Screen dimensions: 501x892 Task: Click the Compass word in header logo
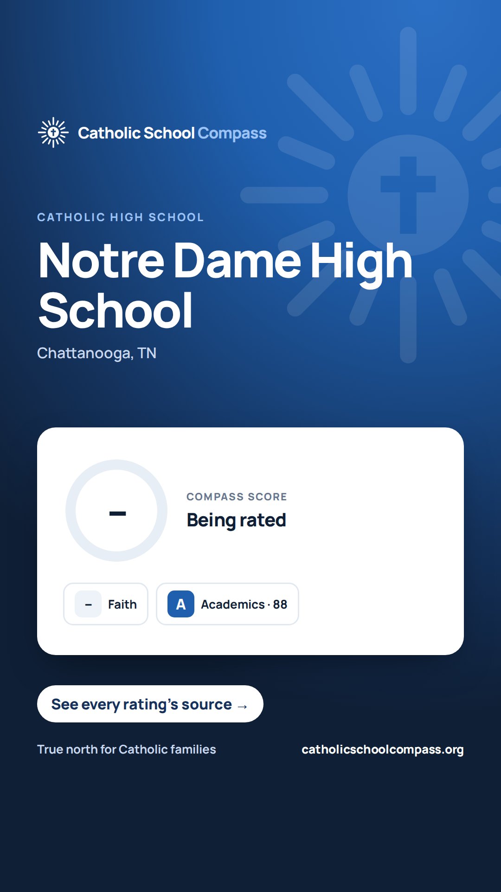tap(232, 133)
